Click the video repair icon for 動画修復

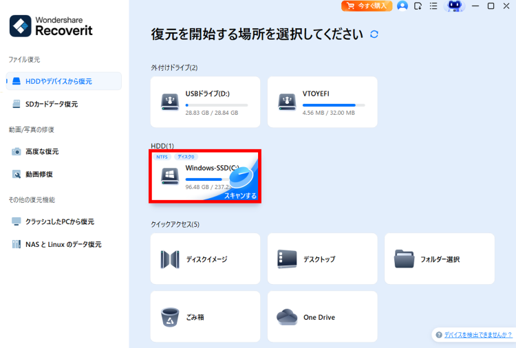point(17,174)
